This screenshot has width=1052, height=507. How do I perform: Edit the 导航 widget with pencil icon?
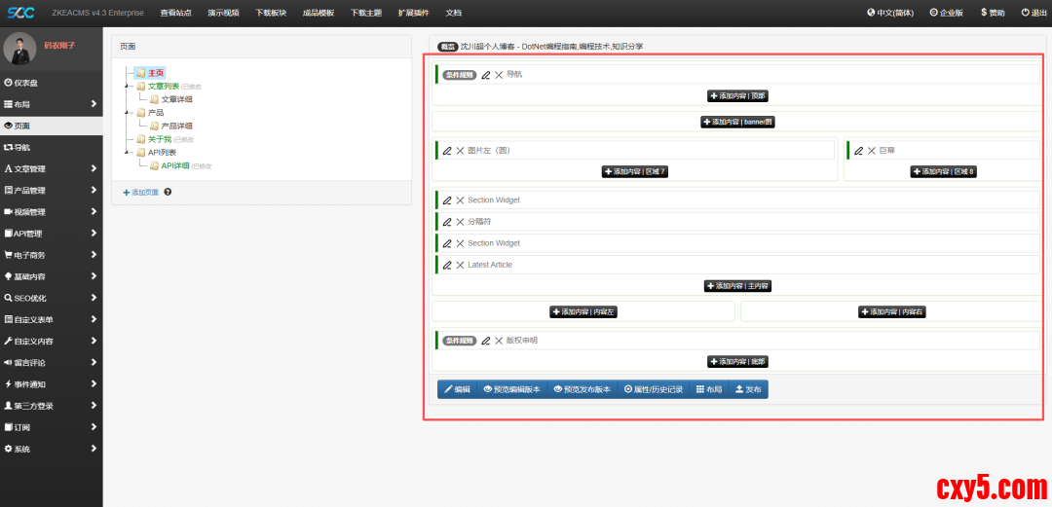pos(486,75)
